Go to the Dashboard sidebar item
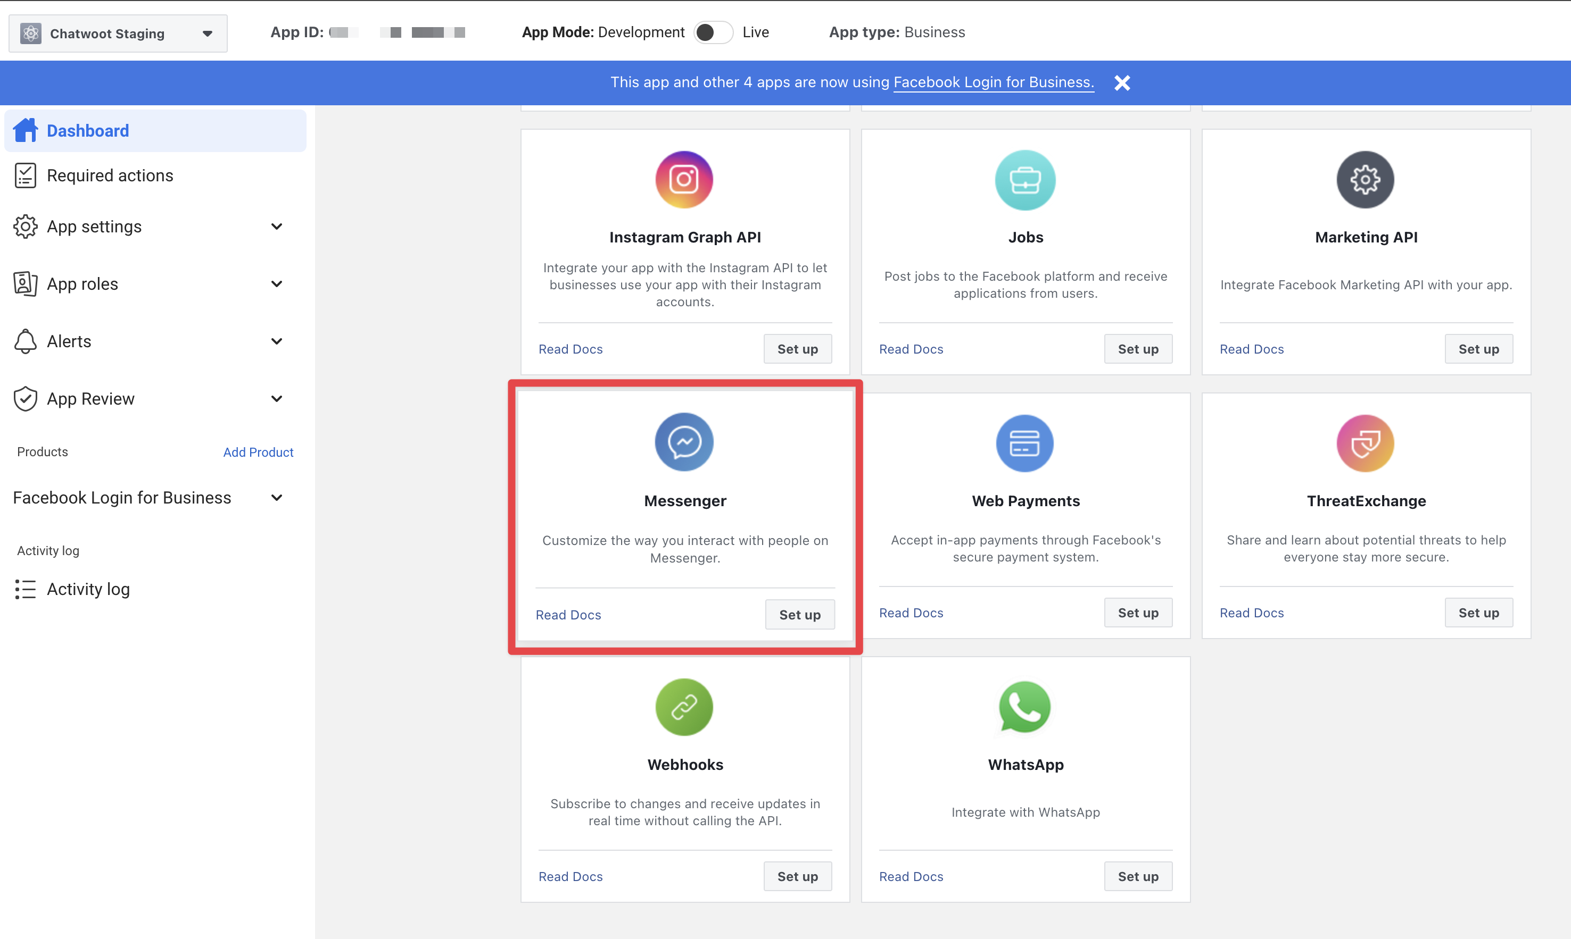This screenshot has height=939, width=1571. 88,131
